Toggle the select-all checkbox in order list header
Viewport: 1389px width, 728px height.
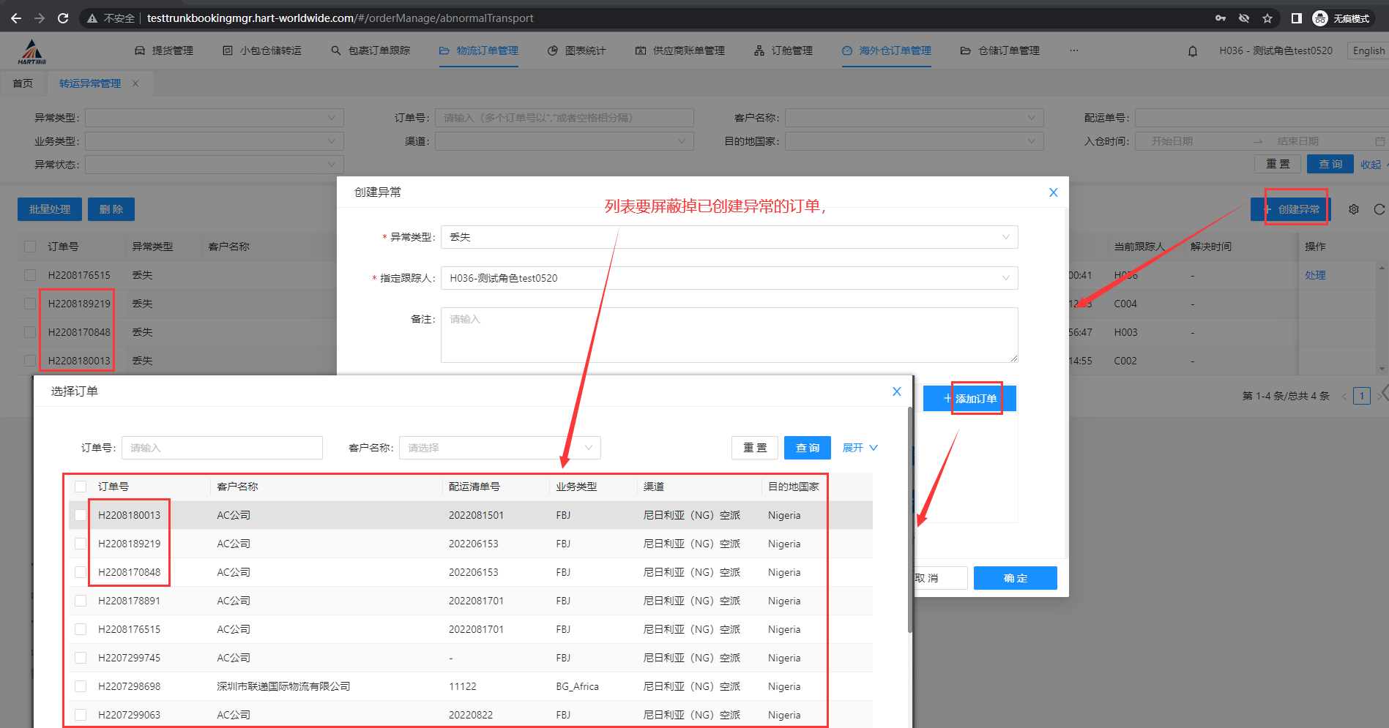(81, 487)
